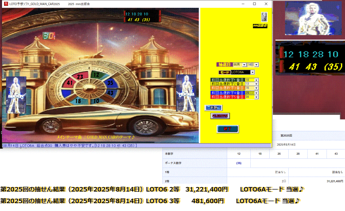Click the mm出版会 logo label

(x=260, y=26)
